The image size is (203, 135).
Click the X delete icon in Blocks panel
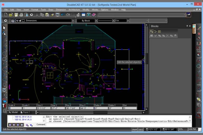click(x=167, y=36)
